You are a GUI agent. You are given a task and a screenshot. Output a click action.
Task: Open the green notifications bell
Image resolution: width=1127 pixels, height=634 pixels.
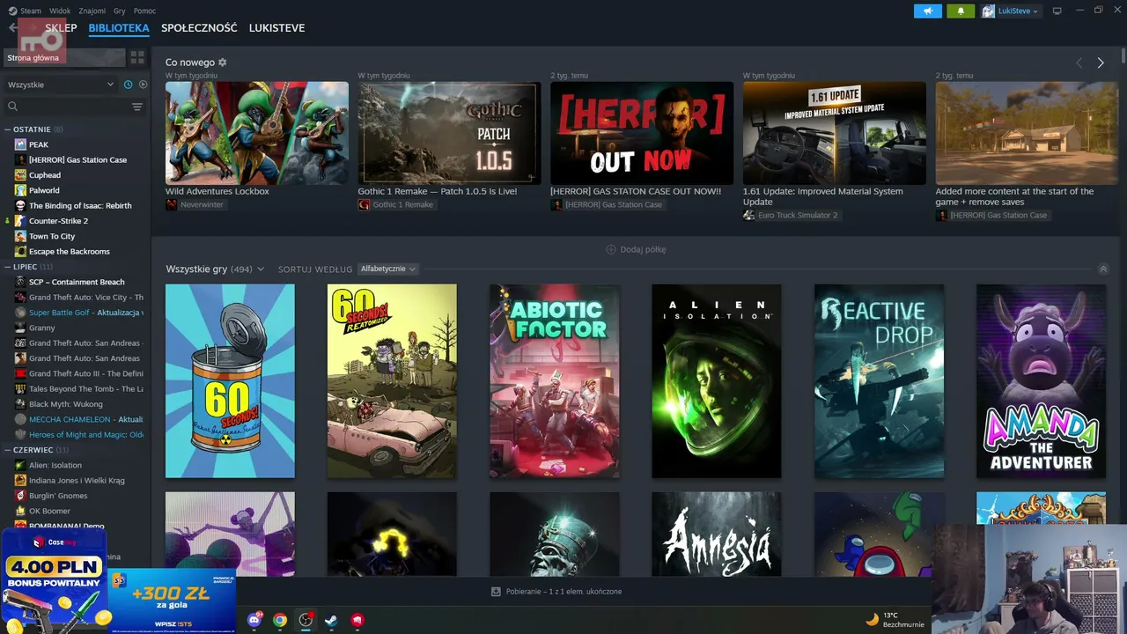pos(961,11)
